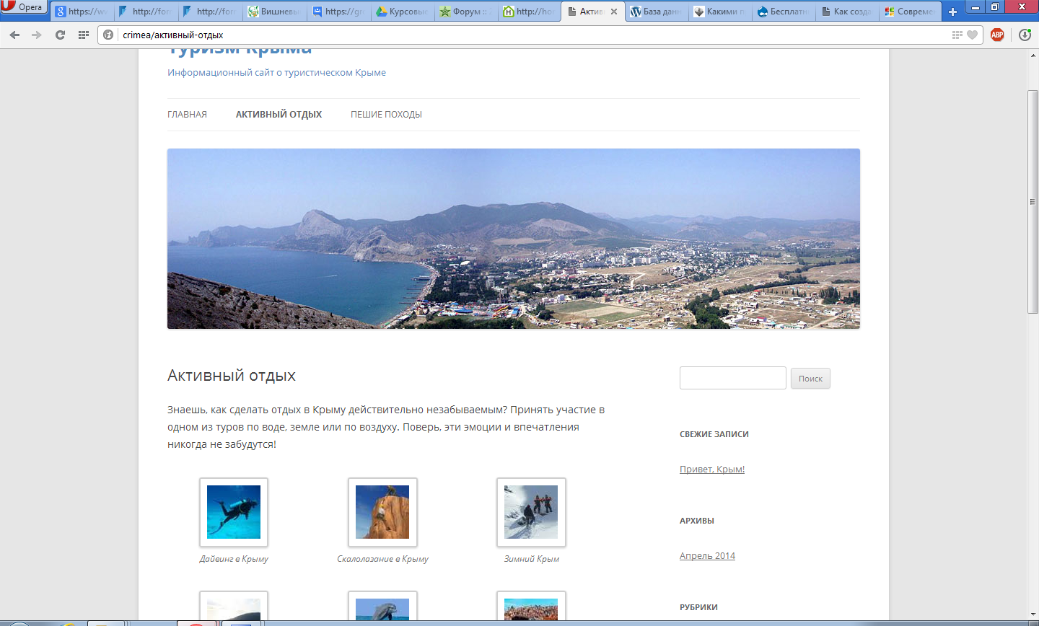The width and height of the screenshot is (1039, 626).
Task: Click the small grid icon beside the heart
Action: pos(957,35)
